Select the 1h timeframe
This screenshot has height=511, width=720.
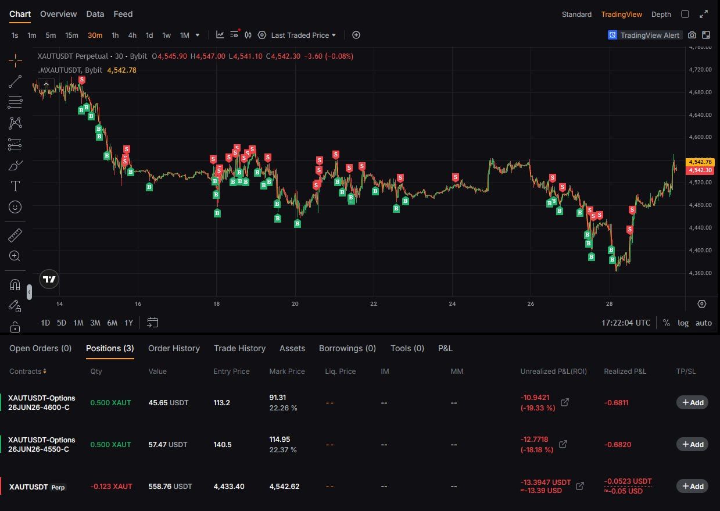115,35
